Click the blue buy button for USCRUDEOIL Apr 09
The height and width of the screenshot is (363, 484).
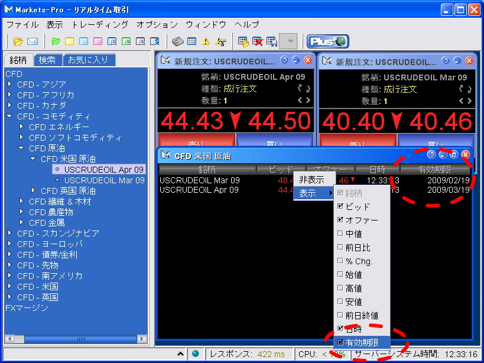275,140
